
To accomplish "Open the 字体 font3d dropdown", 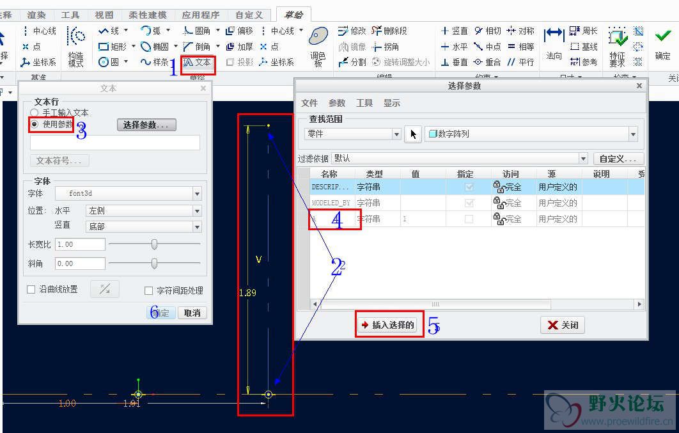I will (x=197, y=194).
